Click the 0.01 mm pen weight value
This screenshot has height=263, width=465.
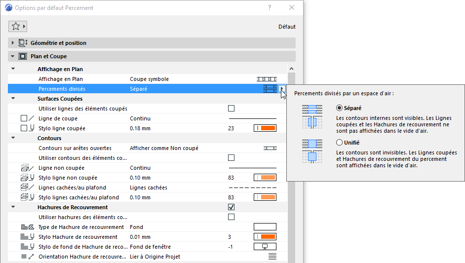pos(140,237)
